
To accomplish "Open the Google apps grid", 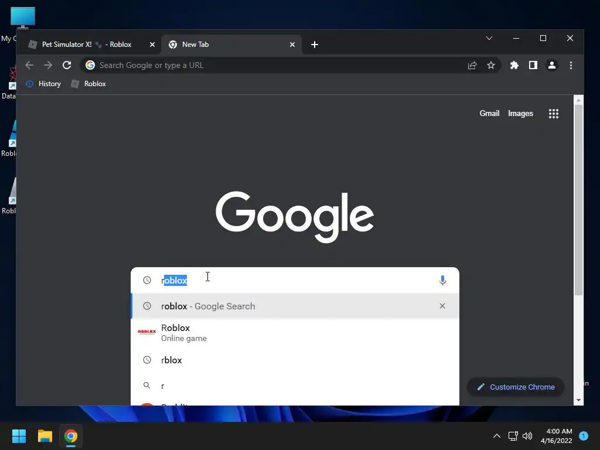I will (554, 114).
